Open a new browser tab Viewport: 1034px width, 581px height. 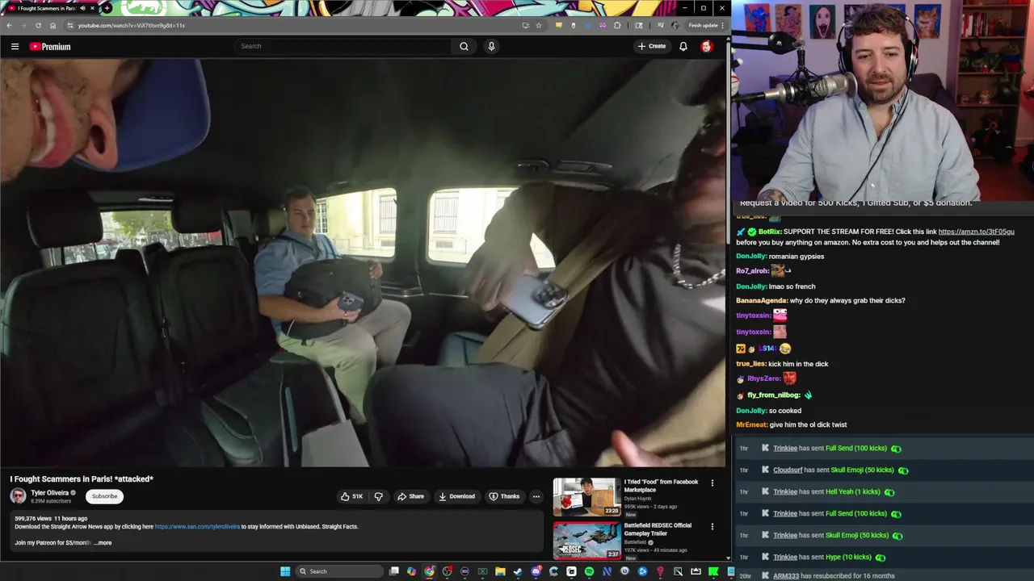point(107,8)
